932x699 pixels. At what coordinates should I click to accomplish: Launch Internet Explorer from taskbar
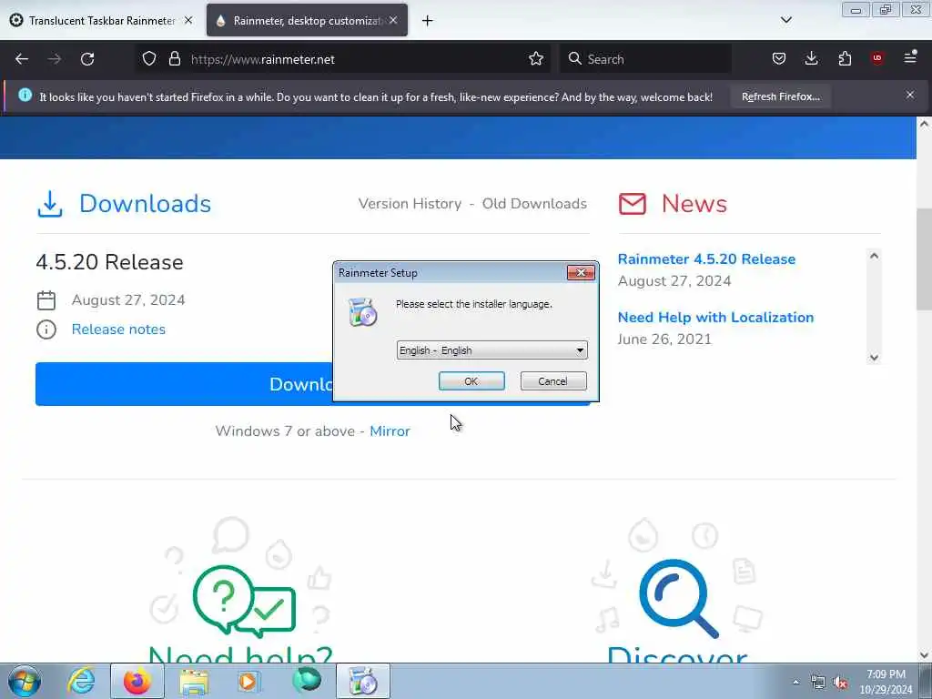[81, 681]
